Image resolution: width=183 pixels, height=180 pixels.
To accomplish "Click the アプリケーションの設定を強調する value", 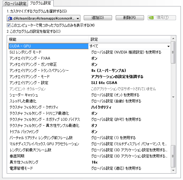I will coord(117,77).
